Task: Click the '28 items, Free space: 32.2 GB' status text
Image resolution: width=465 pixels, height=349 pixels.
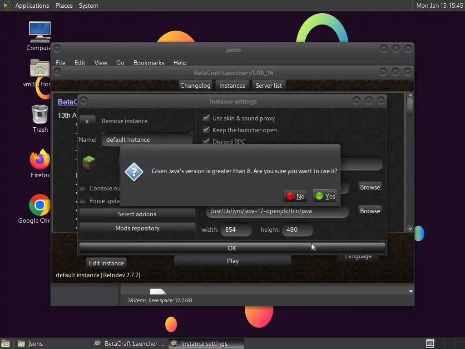Action: pos(159,300)
